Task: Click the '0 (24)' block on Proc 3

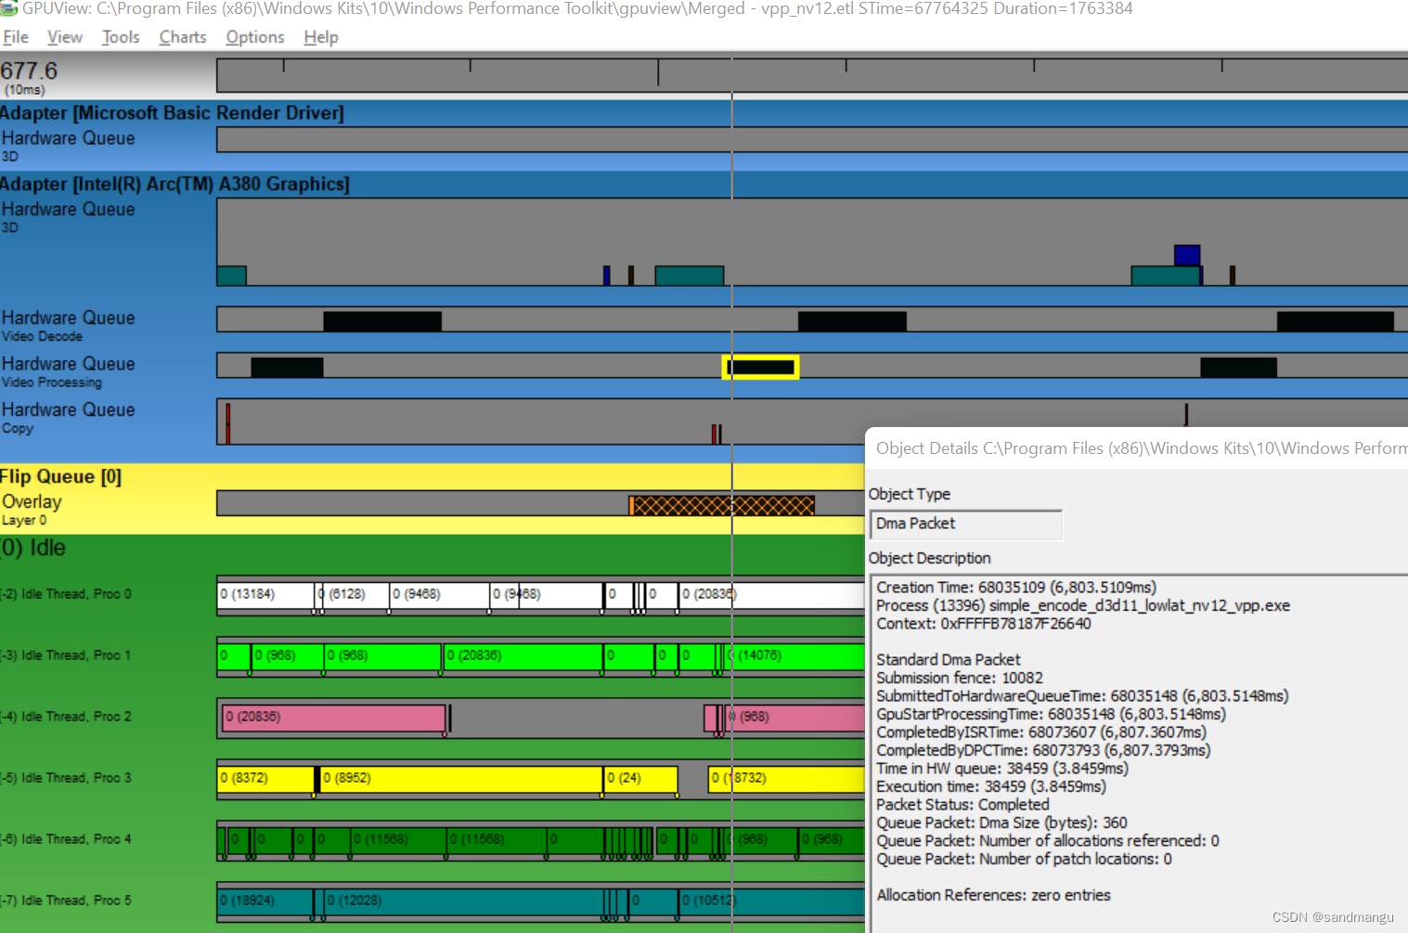Action: [x=640, y=778]
